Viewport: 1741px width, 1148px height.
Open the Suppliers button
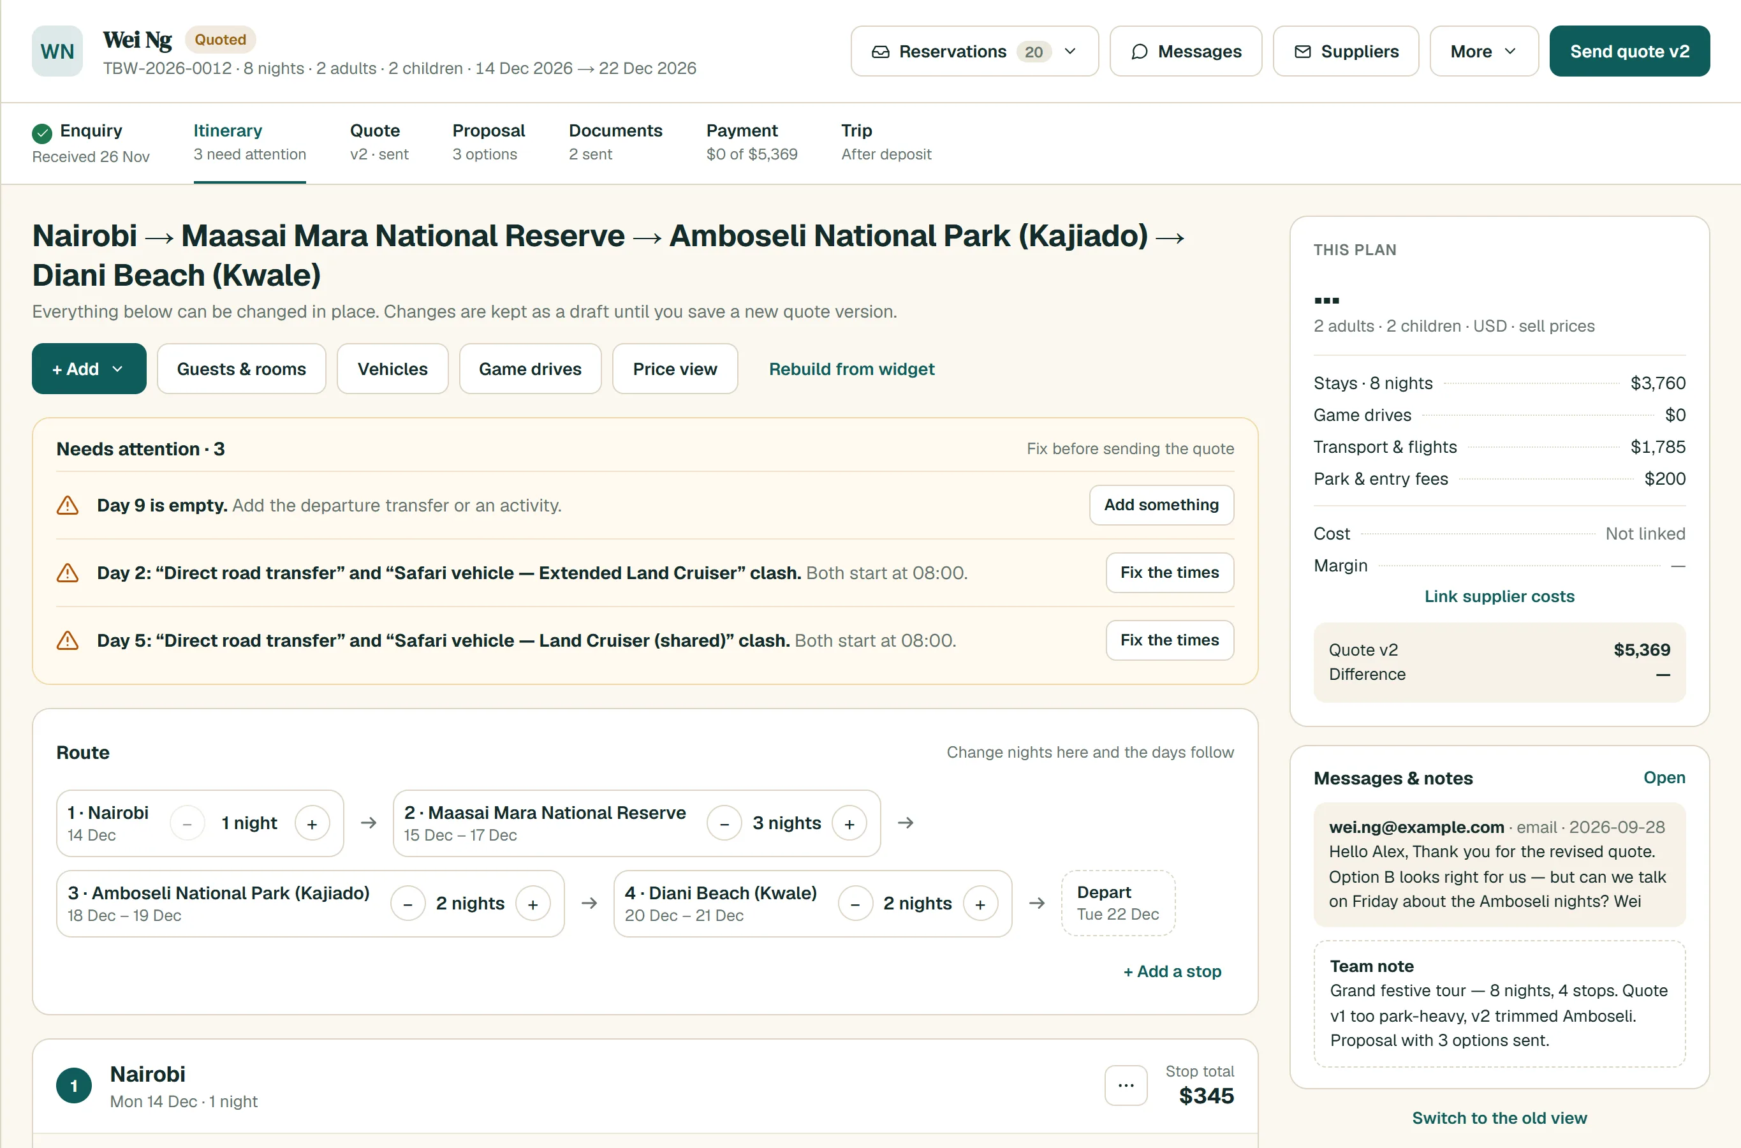pyautogui.click(x=1346, y=51)
